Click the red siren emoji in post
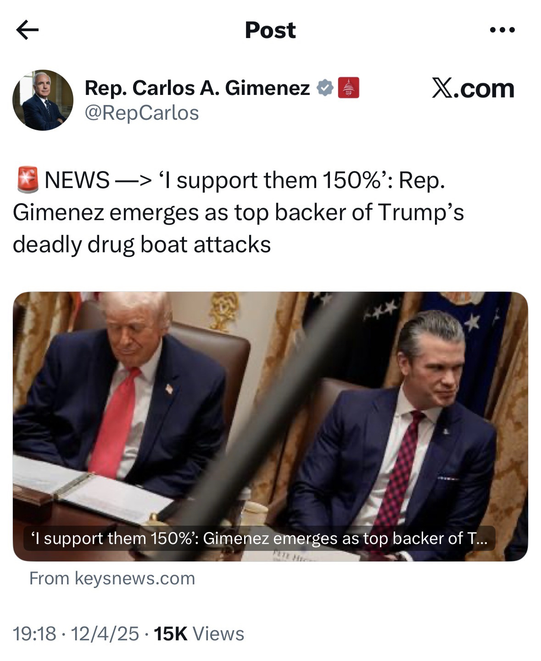Viewport: 541px width, 661px height. coord(27,180)
